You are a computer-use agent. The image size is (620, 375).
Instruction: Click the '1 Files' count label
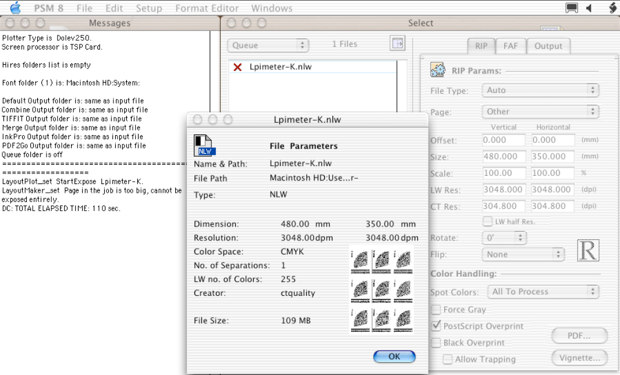(345, 44)
